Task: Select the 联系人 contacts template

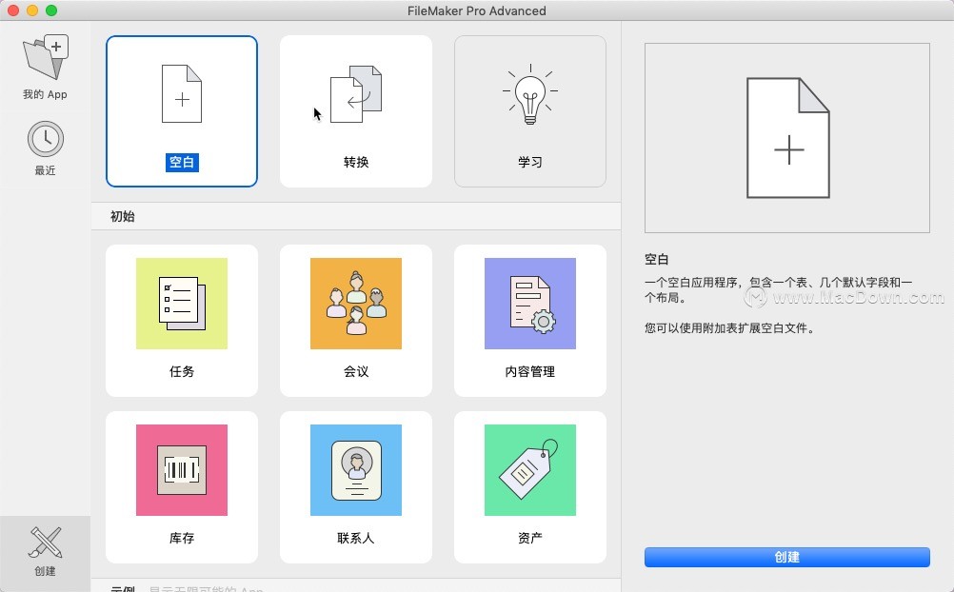Action: [356, 487]
